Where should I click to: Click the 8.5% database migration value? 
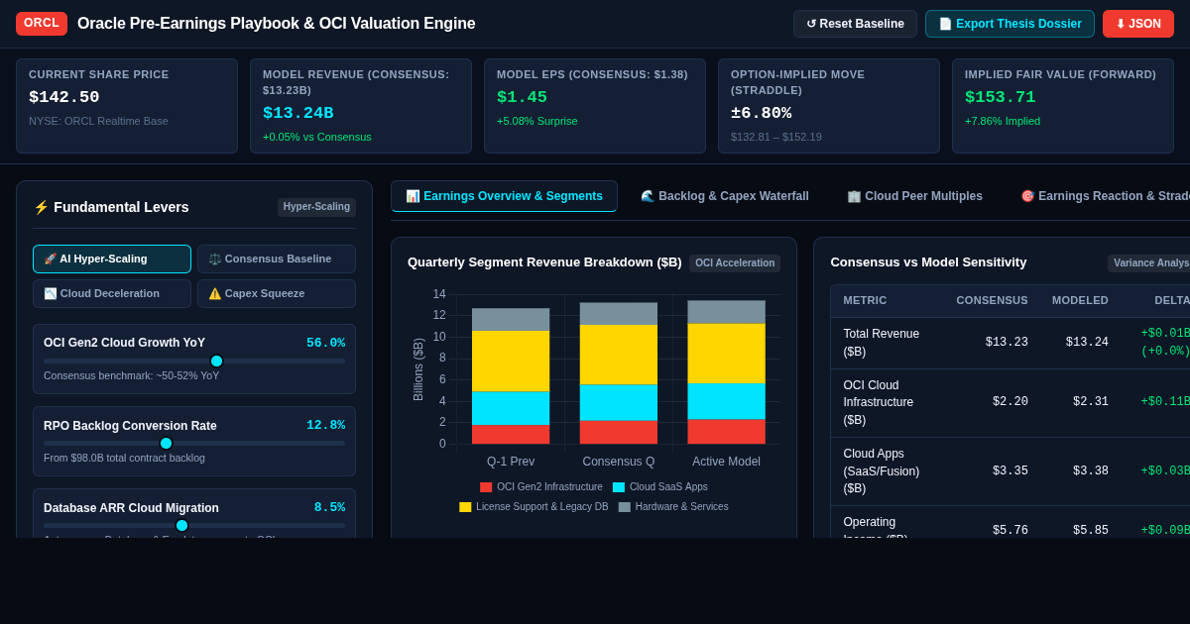[329, 507]
